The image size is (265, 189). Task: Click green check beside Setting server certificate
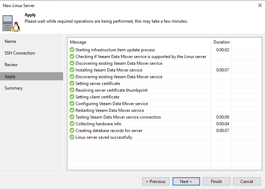coord(72,83)
